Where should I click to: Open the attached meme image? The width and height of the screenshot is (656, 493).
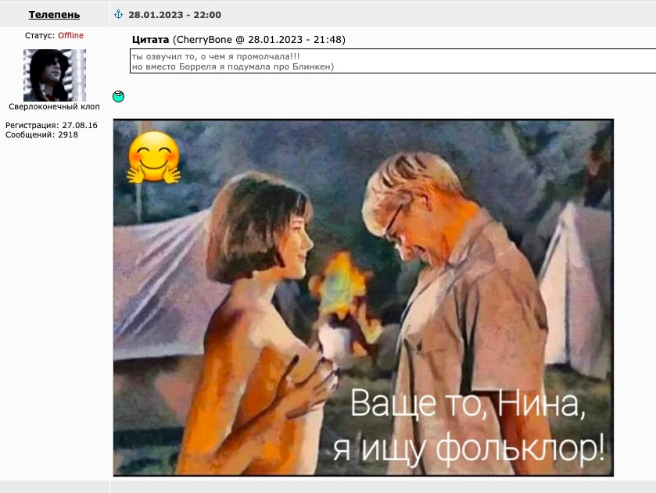click(x=363, y=298)
